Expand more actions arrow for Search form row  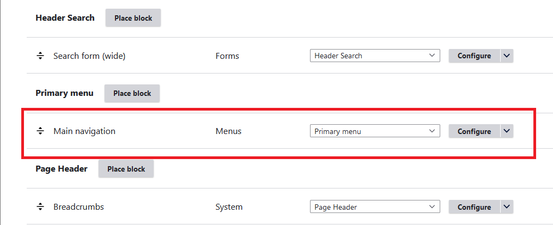(507, 56)
